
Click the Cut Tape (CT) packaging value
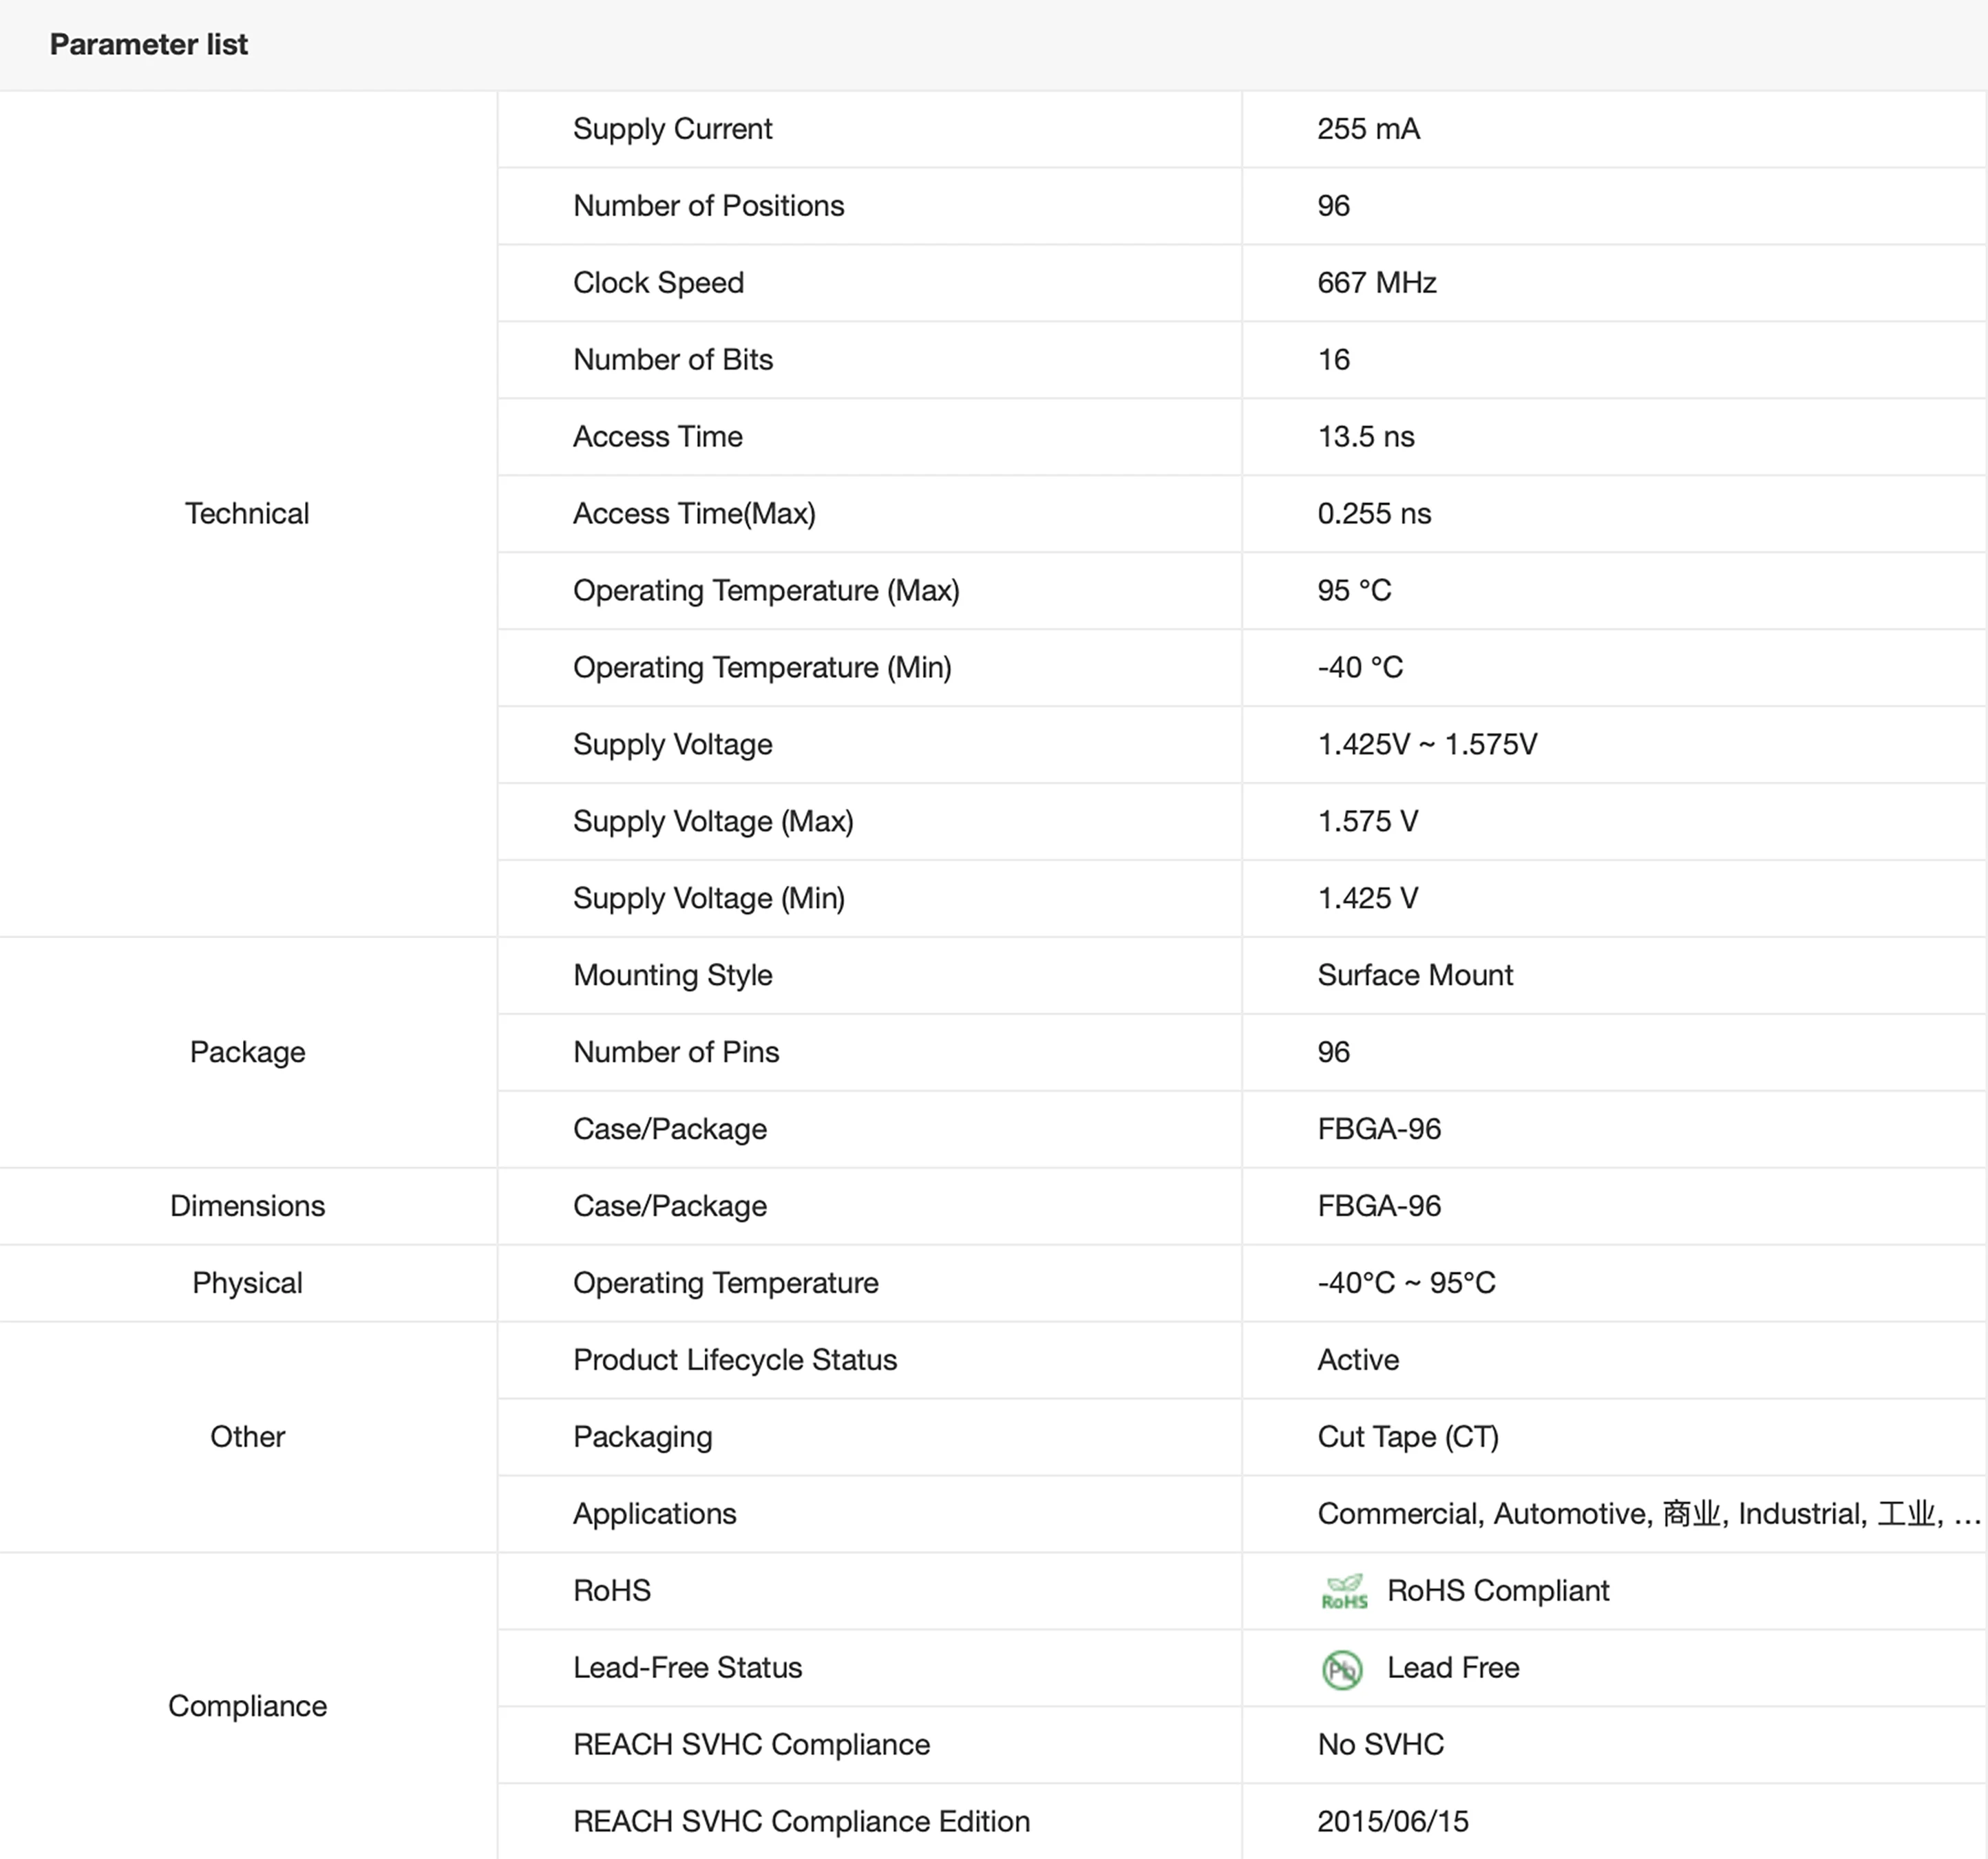(1407, 1437)
